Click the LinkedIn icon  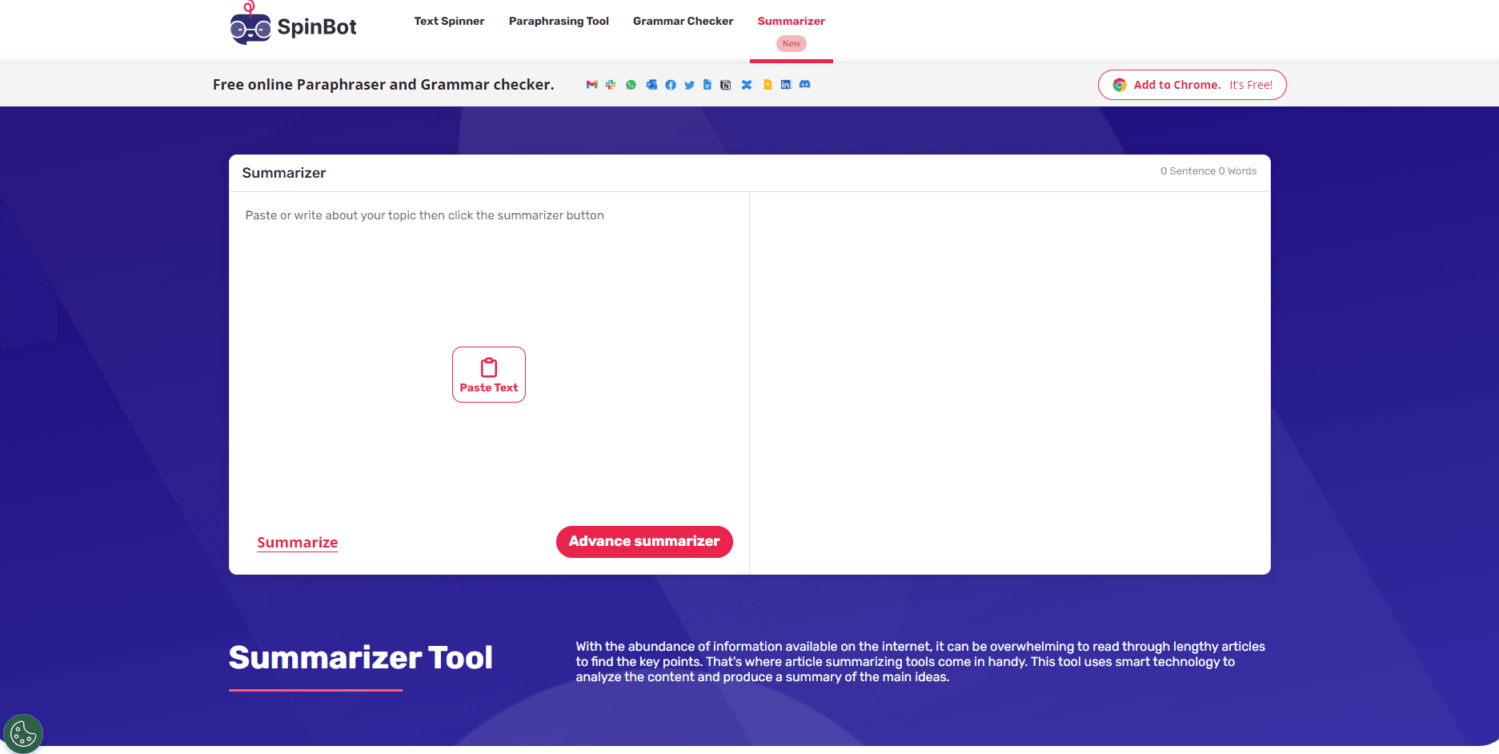786,85
